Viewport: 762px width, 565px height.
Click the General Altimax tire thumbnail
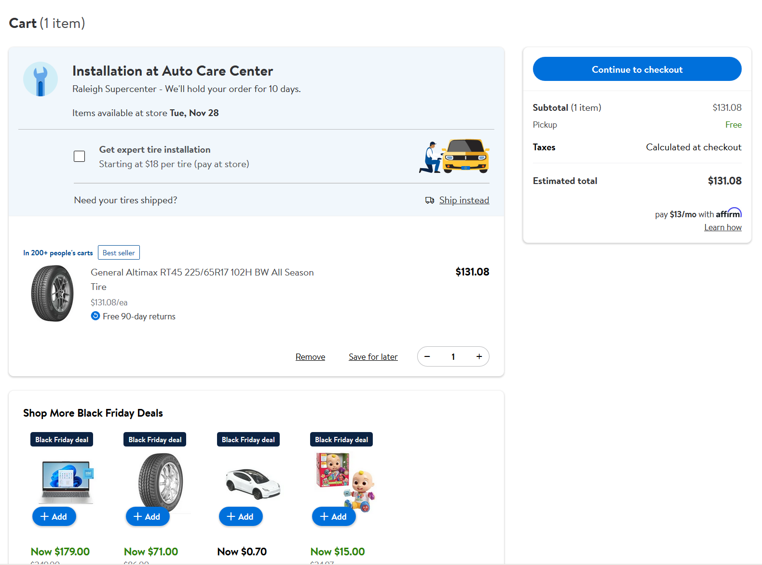coord(52,293)
